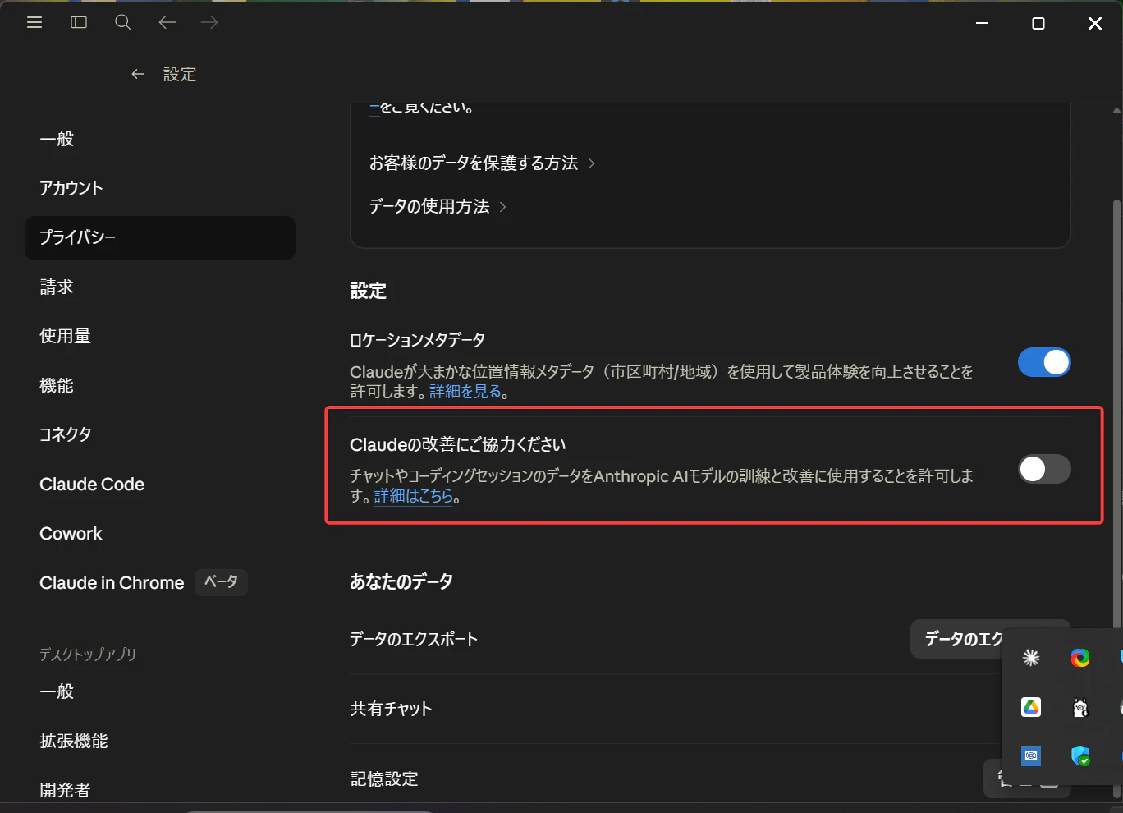1123x813 pixels.
Task: Open the Windows Security shield tray icon
Action: pos(1080,756)
